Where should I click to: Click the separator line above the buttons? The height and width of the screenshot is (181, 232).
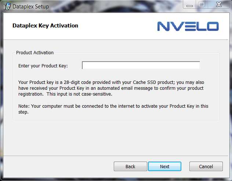pos(116,156)
